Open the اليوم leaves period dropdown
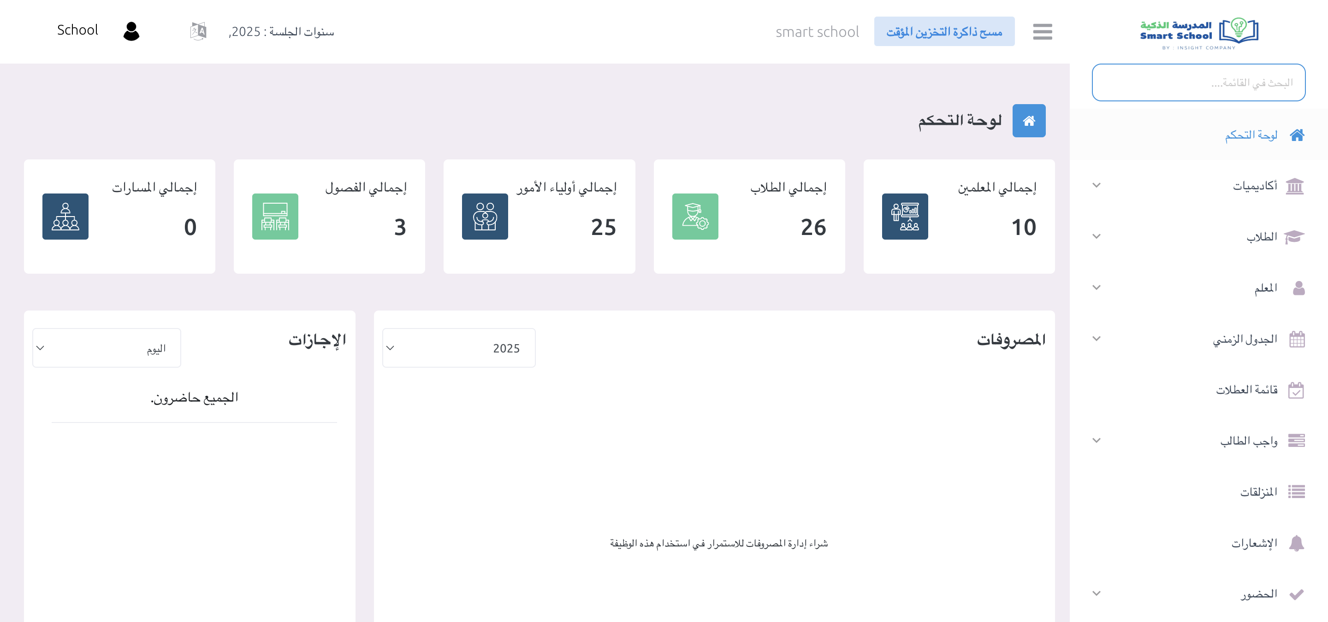 [x=106, y=348]
